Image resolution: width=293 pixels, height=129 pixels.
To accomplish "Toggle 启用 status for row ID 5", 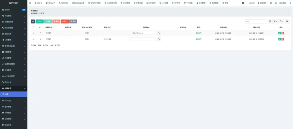I will point(199,39).
